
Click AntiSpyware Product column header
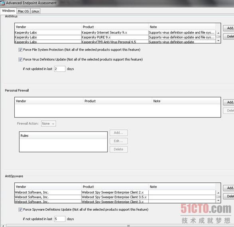115,187
